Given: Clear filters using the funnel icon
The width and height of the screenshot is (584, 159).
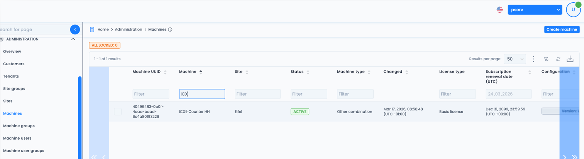Looking at the screenshot, I should [546, 59].
